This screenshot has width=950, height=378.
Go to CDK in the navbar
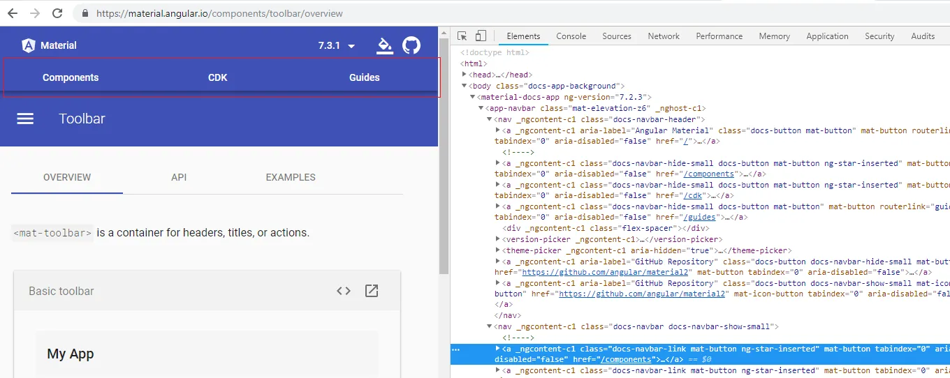coord(218,77)
